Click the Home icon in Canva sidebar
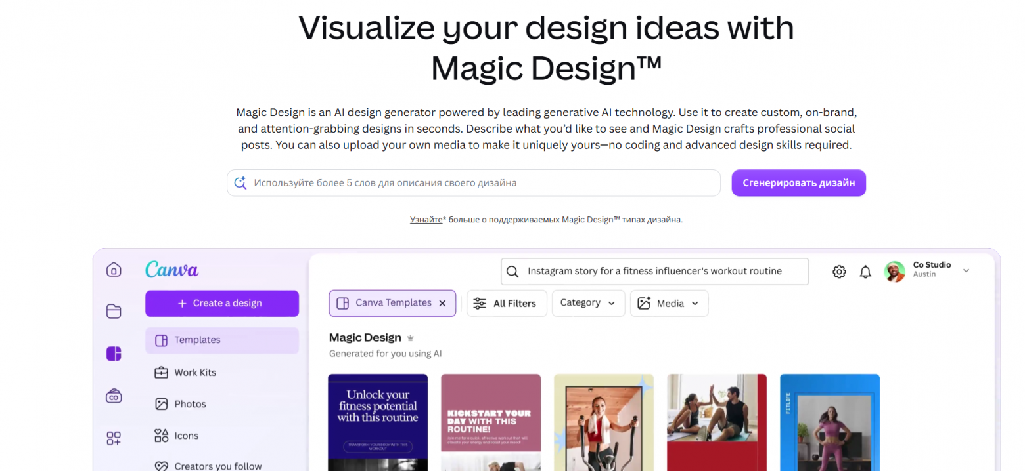 pos(114,270)
